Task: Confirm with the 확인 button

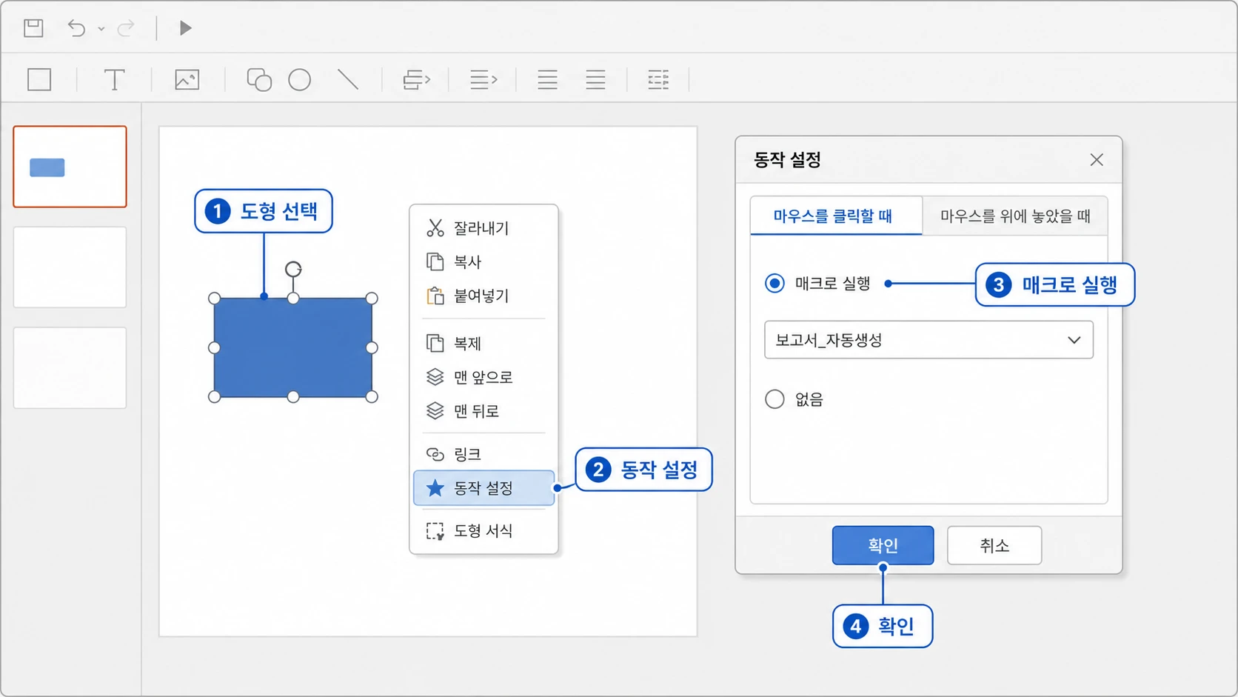Action: [x=883, y=545]
